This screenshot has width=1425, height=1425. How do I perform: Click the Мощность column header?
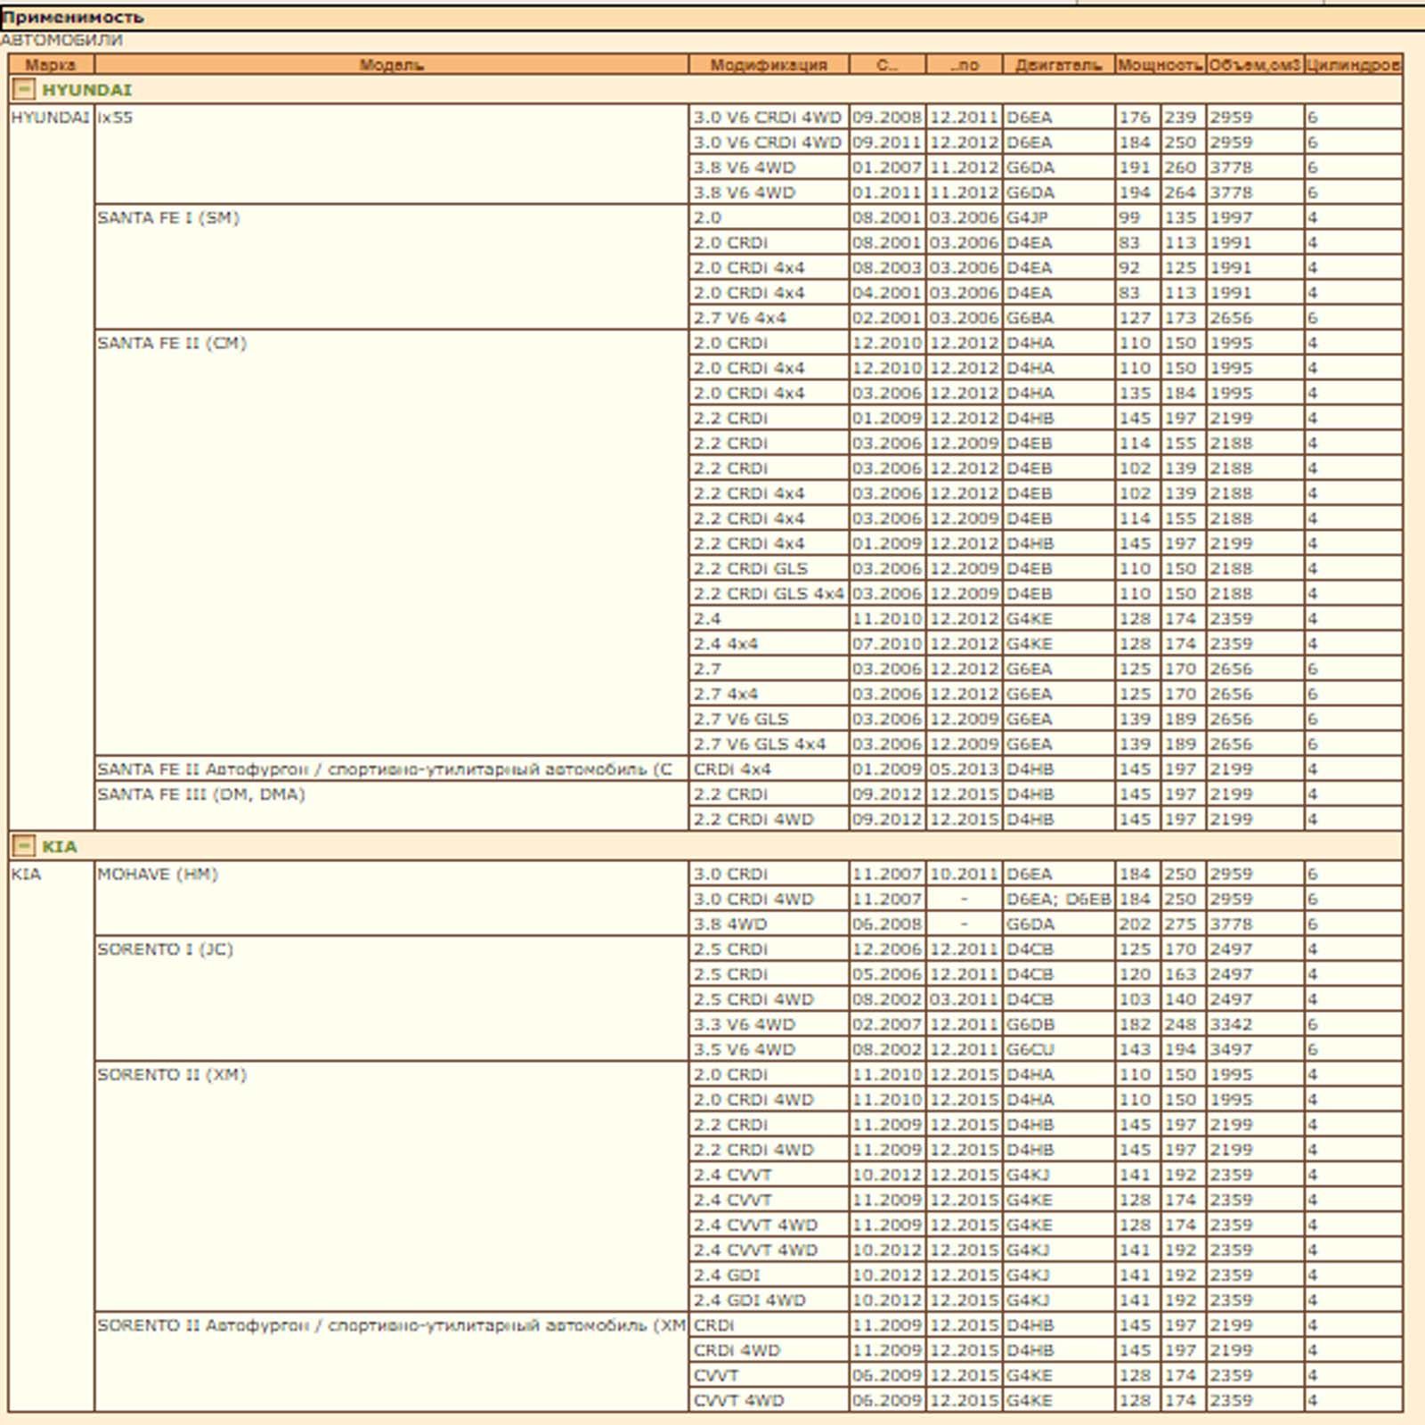coord(1160,65)
